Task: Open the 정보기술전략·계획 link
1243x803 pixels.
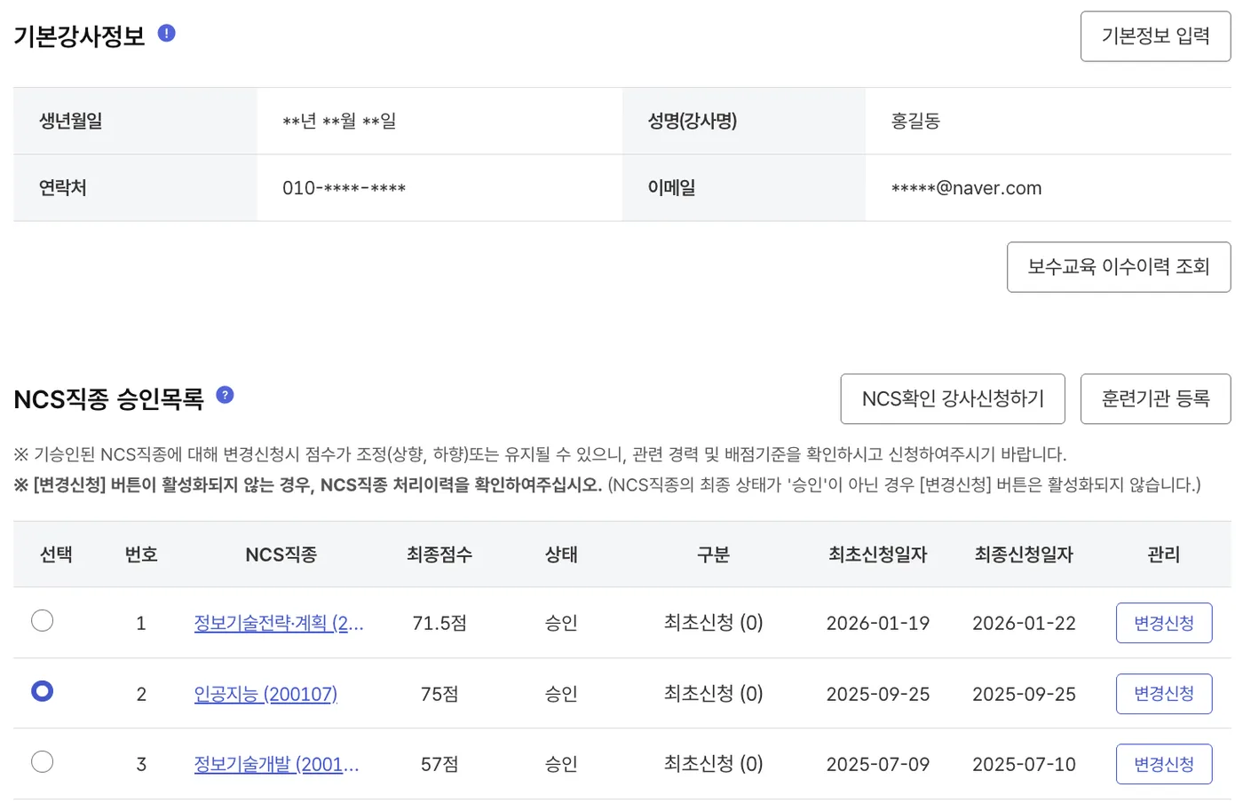Action: tap(279, 623)
